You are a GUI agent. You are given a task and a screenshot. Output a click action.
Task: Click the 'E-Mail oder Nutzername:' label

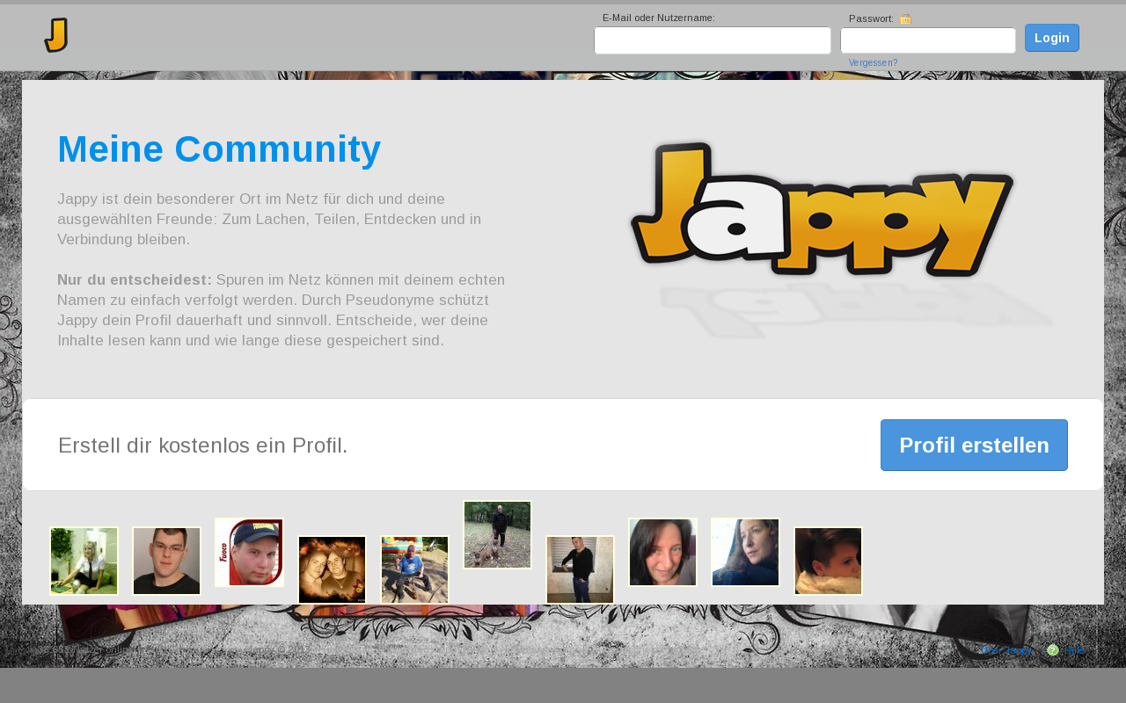click(x=659, y=18)
